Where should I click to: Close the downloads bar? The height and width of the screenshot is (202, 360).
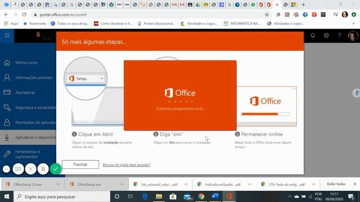click(355, 184)
